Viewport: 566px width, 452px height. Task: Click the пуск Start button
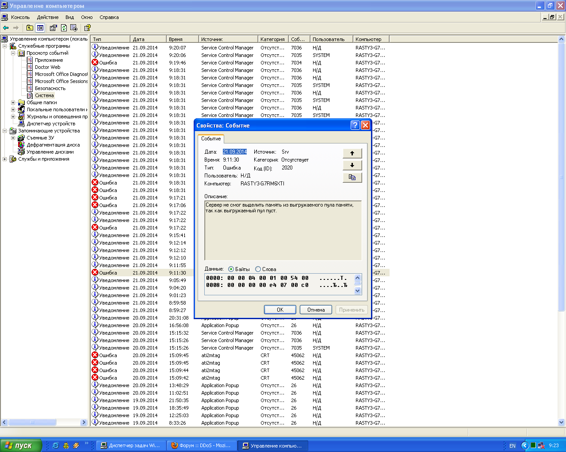[x=21, y=445]
